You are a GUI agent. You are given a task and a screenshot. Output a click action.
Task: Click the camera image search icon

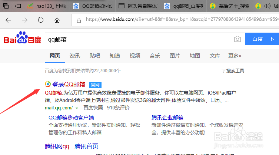[x=238, y=39]
